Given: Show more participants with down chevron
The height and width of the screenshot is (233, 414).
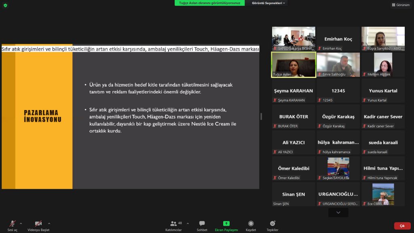Looking at the screenshot, I should tap(338, 212).
